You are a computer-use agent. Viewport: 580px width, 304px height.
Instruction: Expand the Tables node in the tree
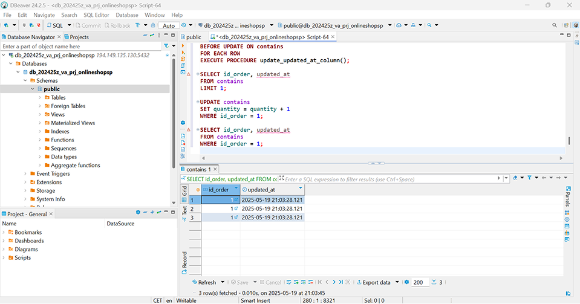pyautogui.click(x=40, y=97)
